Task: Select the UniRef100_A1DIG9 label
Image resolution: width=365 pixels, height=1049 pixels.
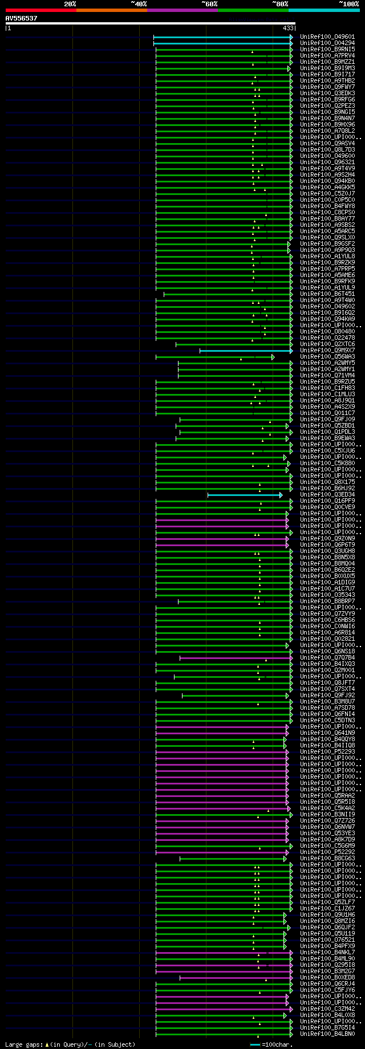Action: pos(327,583)
